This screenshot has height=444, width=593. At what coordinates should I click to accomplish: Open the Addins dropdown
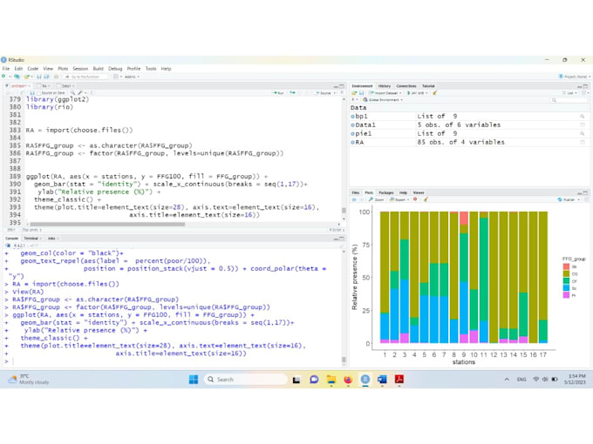click(132, 77)
